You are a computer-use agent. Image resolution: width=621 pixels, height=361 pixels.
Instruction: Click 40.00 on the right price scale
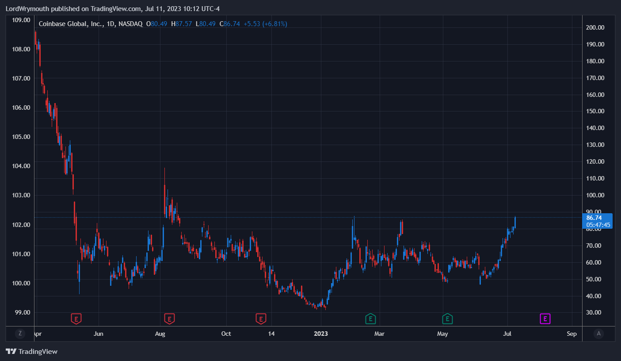[594, 296]
